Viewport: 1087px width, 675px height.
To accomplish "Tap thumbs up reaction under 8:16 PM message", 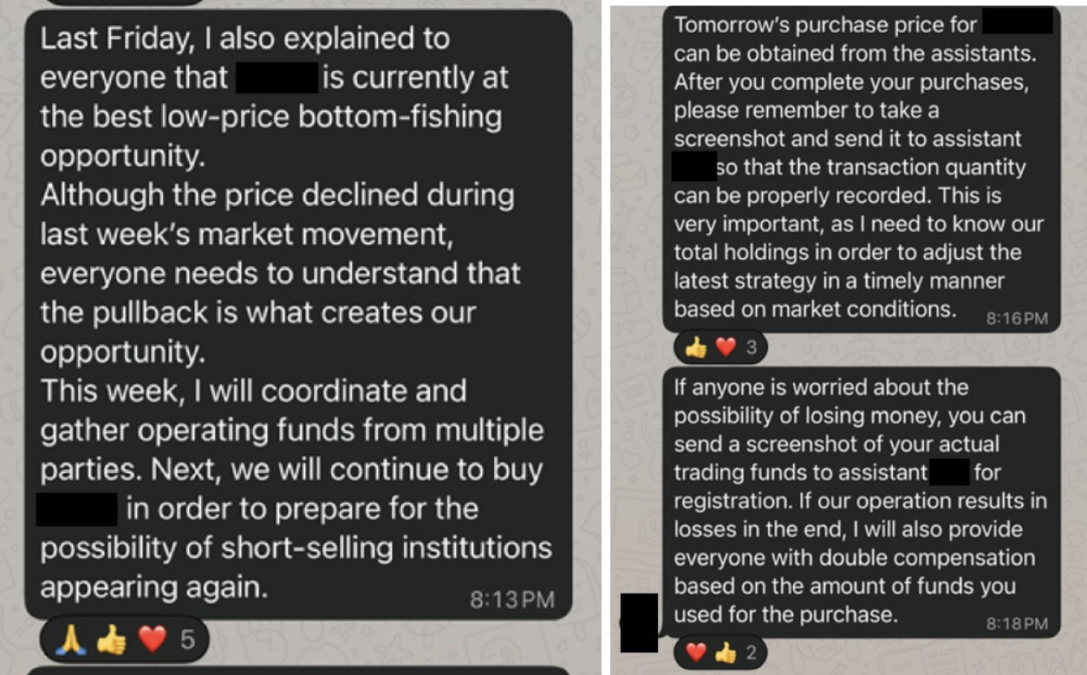I will click(697, 347).
